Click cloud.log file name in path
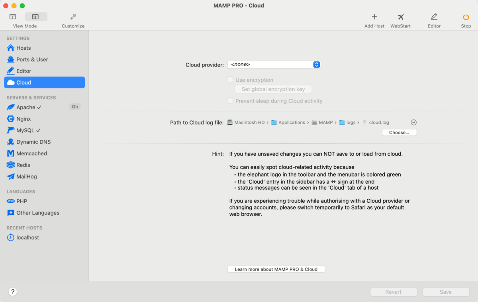This screenshot has width=478, height=302. (x=379, y=122)
